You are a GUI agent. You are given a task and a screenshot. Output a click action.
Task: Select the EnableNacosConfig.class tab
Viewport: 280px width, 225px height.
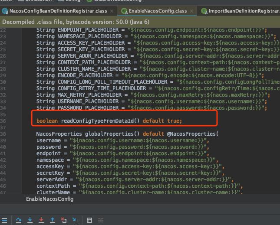click(158, 11)
